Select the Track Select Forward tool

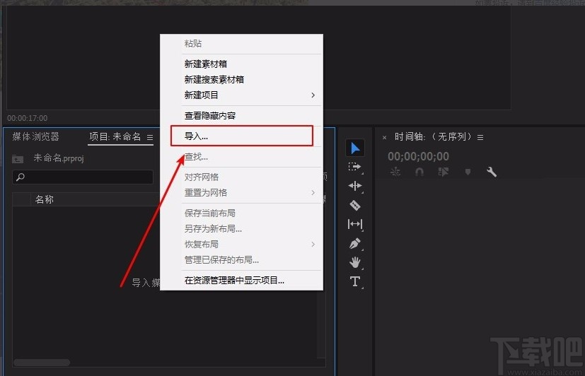pos(355,167)
